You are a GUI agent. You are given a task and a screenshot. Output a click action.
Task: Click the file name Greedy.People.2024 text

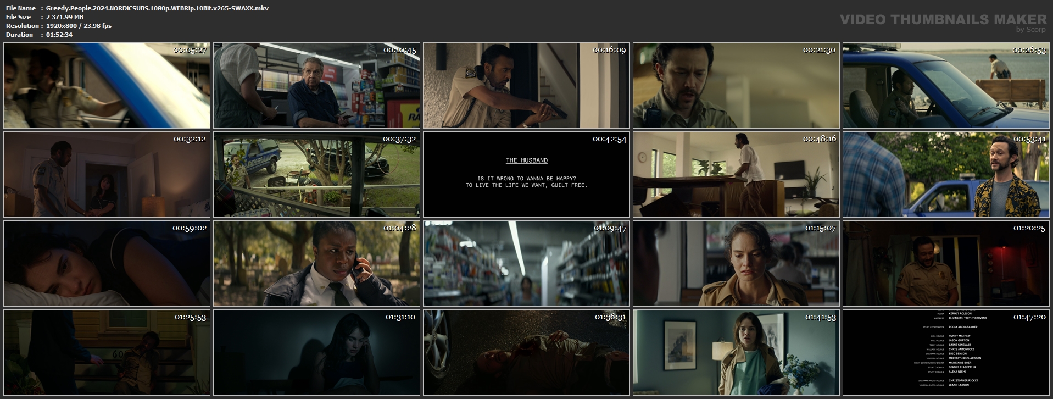157,8
